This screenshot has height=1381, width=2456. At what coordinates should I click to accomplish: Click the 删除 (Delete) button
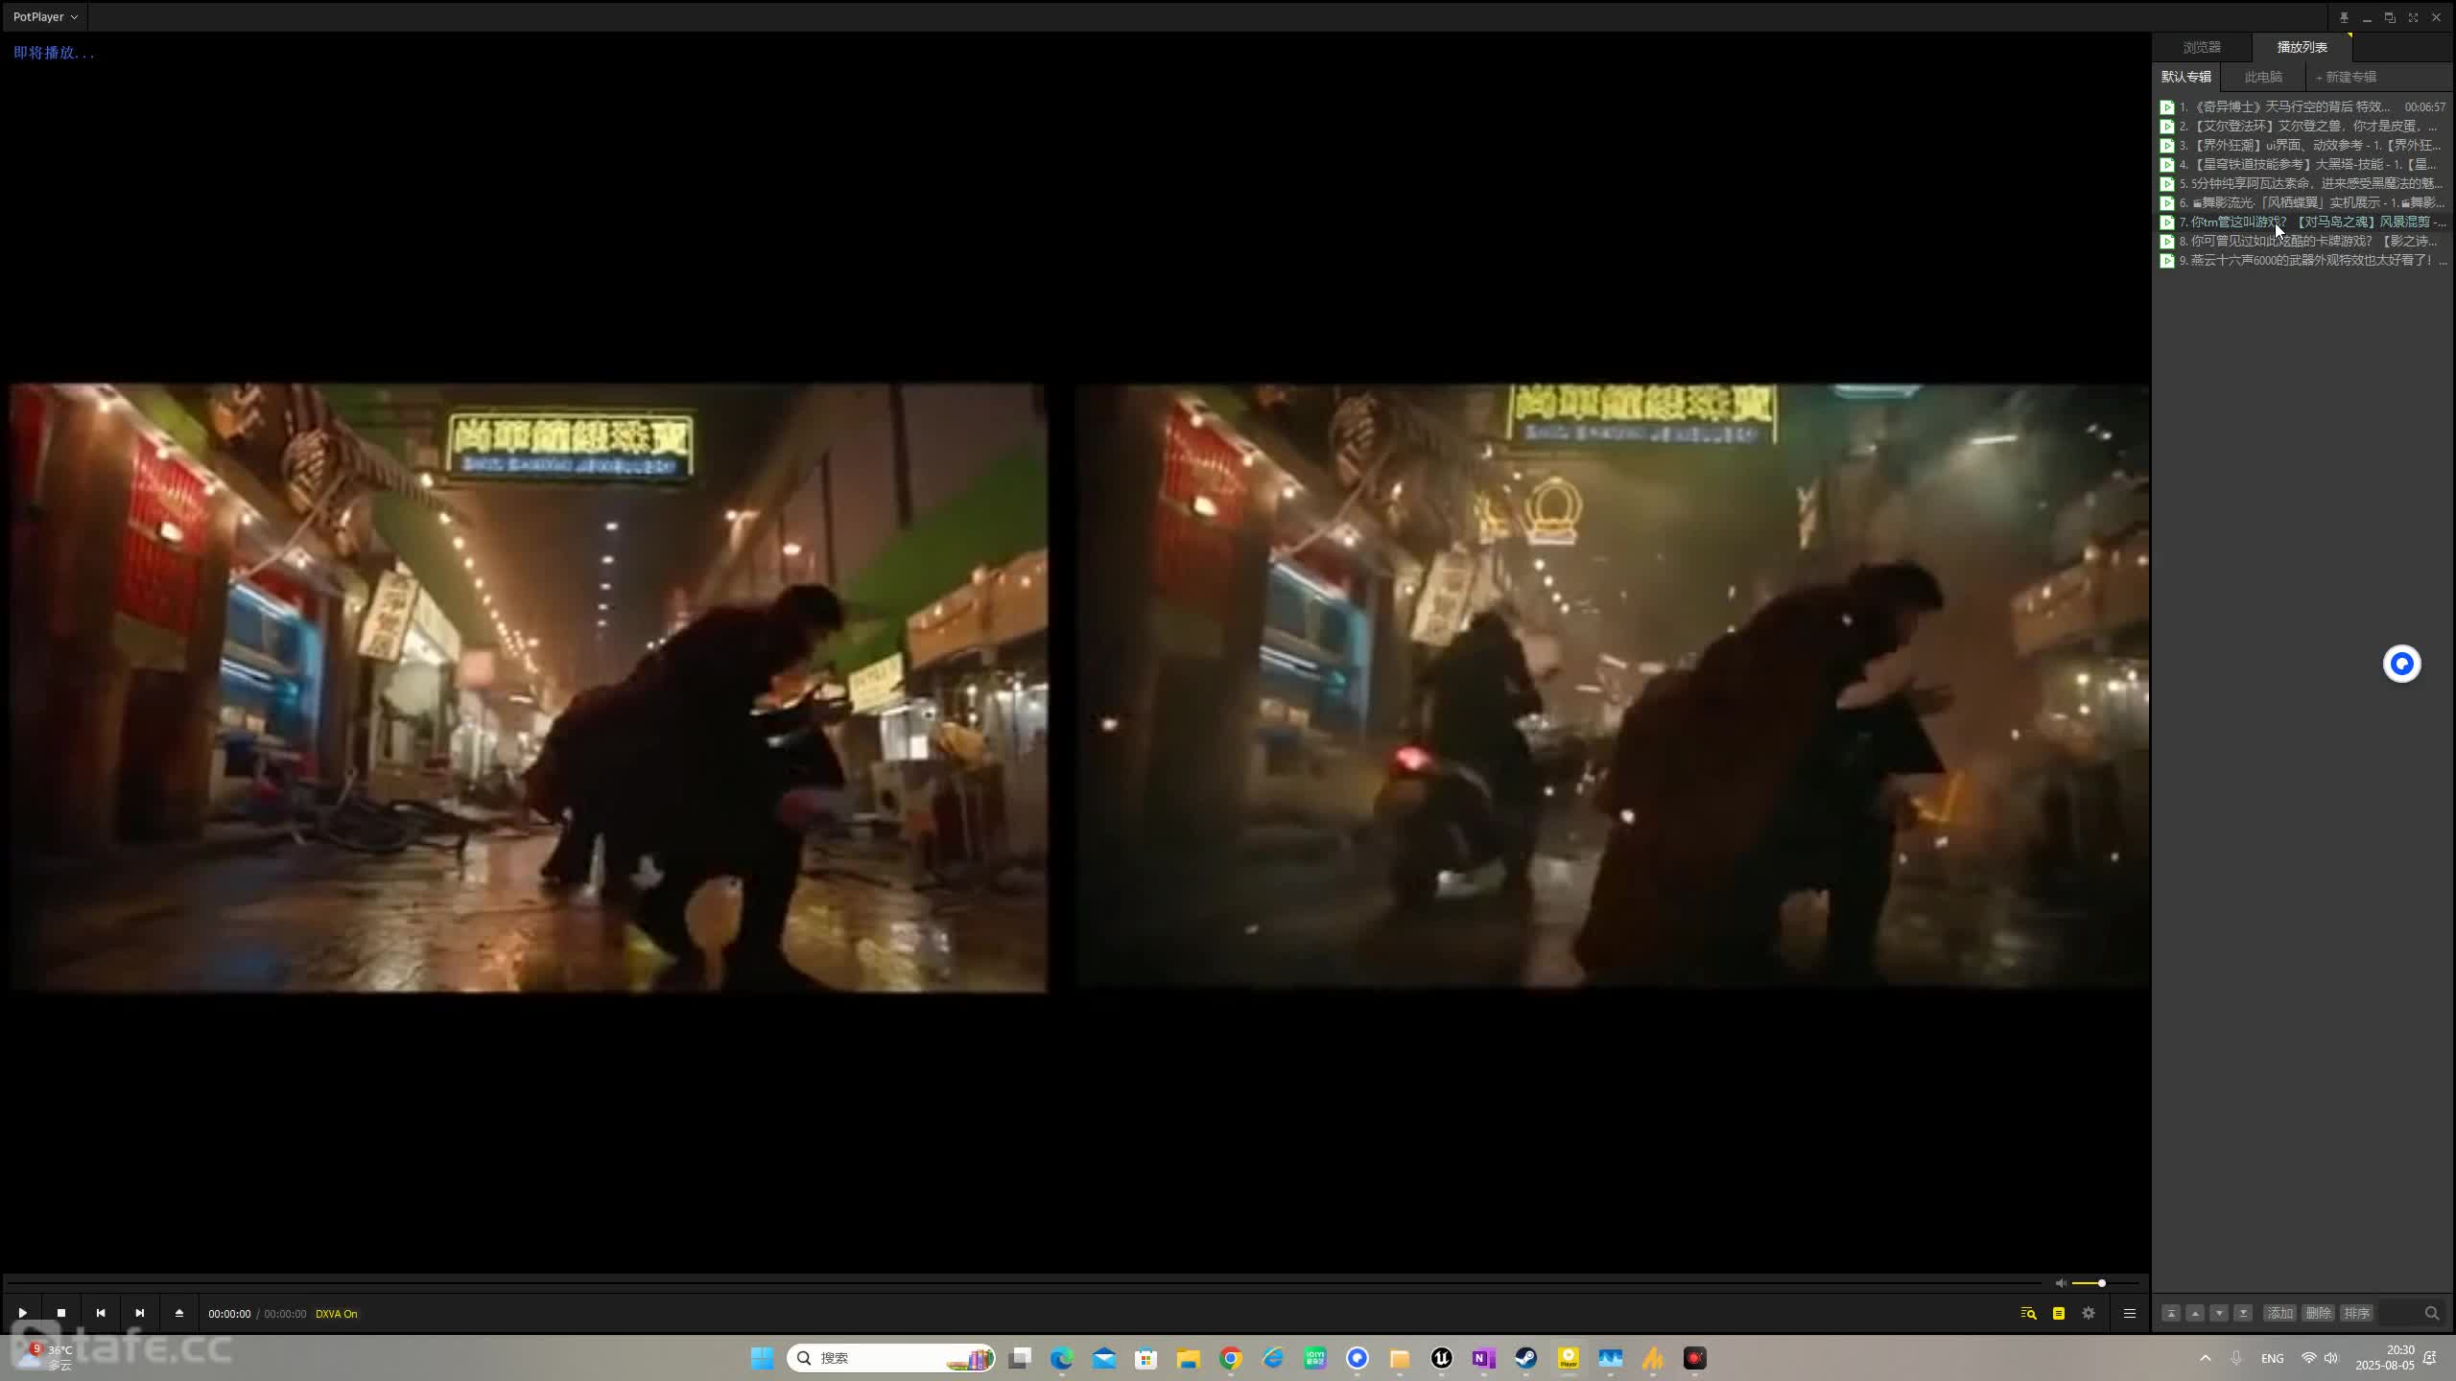(2318, 1314)
